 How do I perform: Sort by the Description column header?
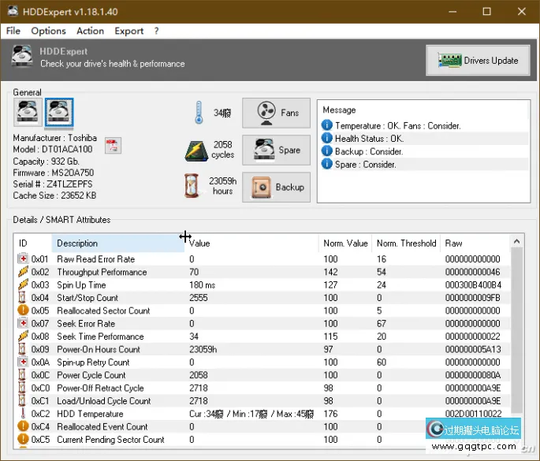(118, 244)
